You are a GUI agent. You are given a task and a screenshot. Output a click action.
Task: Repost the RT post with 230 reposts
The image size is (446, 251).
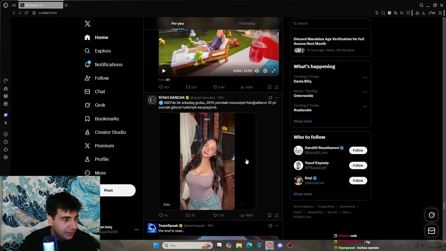(x=191, y=87)
